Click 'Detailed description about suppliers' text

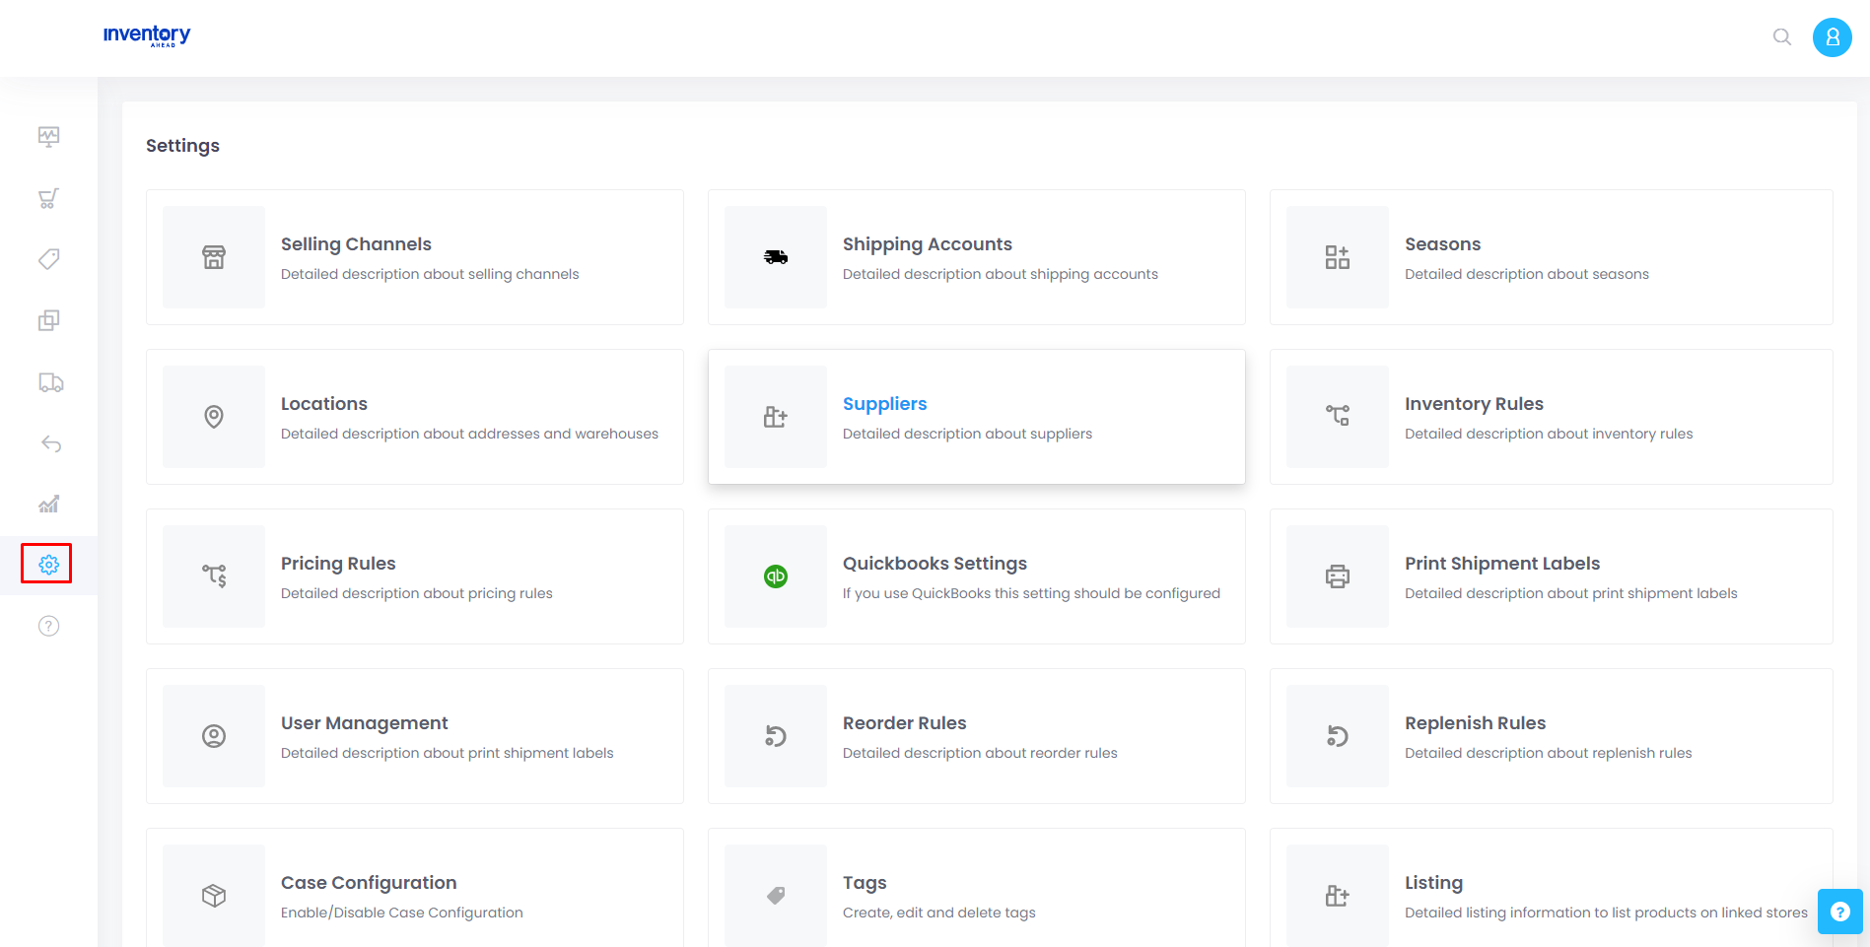(x=967, y=434)
